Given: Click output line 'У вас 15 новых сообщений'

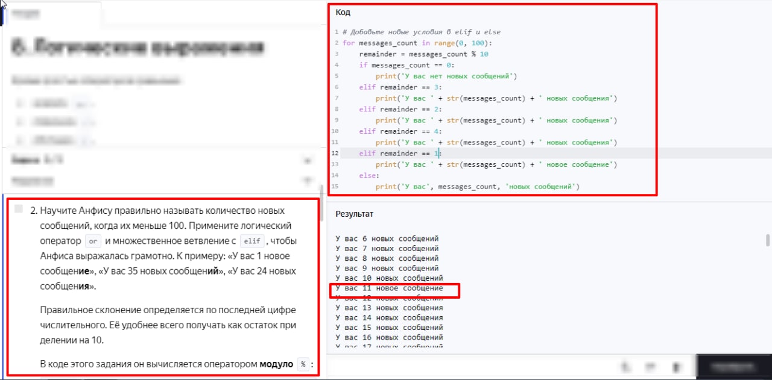Looking at the screenshot, I should (x=390, y=328).
